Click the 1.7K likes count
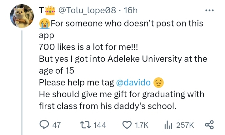Viewport: 225px width, 135px height. (x=141, y=125)
